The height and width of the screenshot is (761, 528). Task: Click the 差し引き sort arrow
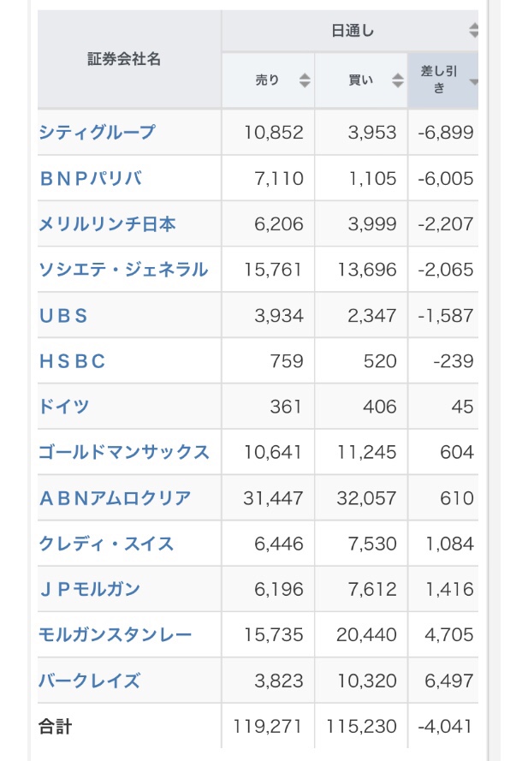click(473, 81)
